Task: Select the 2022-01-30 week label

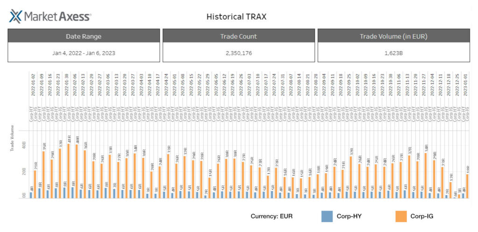Action: (67, 84)
